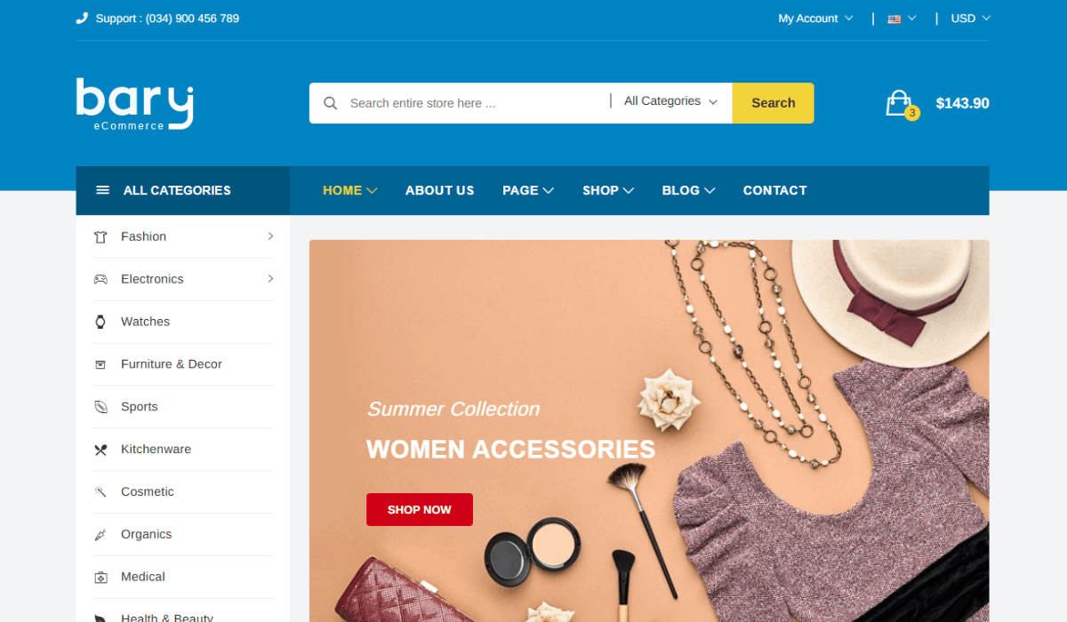Viewport: 1067px width, 622px height.
Task: Click the Kitchenware utensils icon
Action: (x=100, y=450)
